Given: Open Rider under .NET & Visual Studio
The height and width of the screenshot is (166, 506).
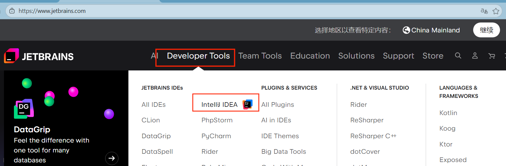Looking at the screenshot, I should click(x=359, y=104).
